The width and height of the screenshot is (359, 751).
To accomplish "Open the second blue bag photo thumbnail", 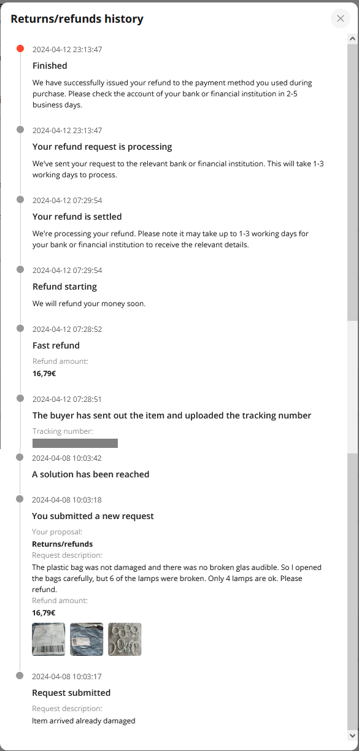I will tap(87, 639).
